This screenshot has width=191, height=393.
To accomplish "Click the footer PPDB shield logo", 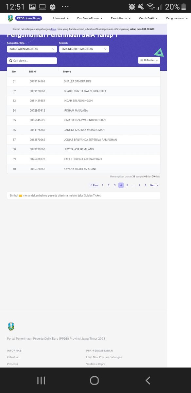I will pos(11,327).
